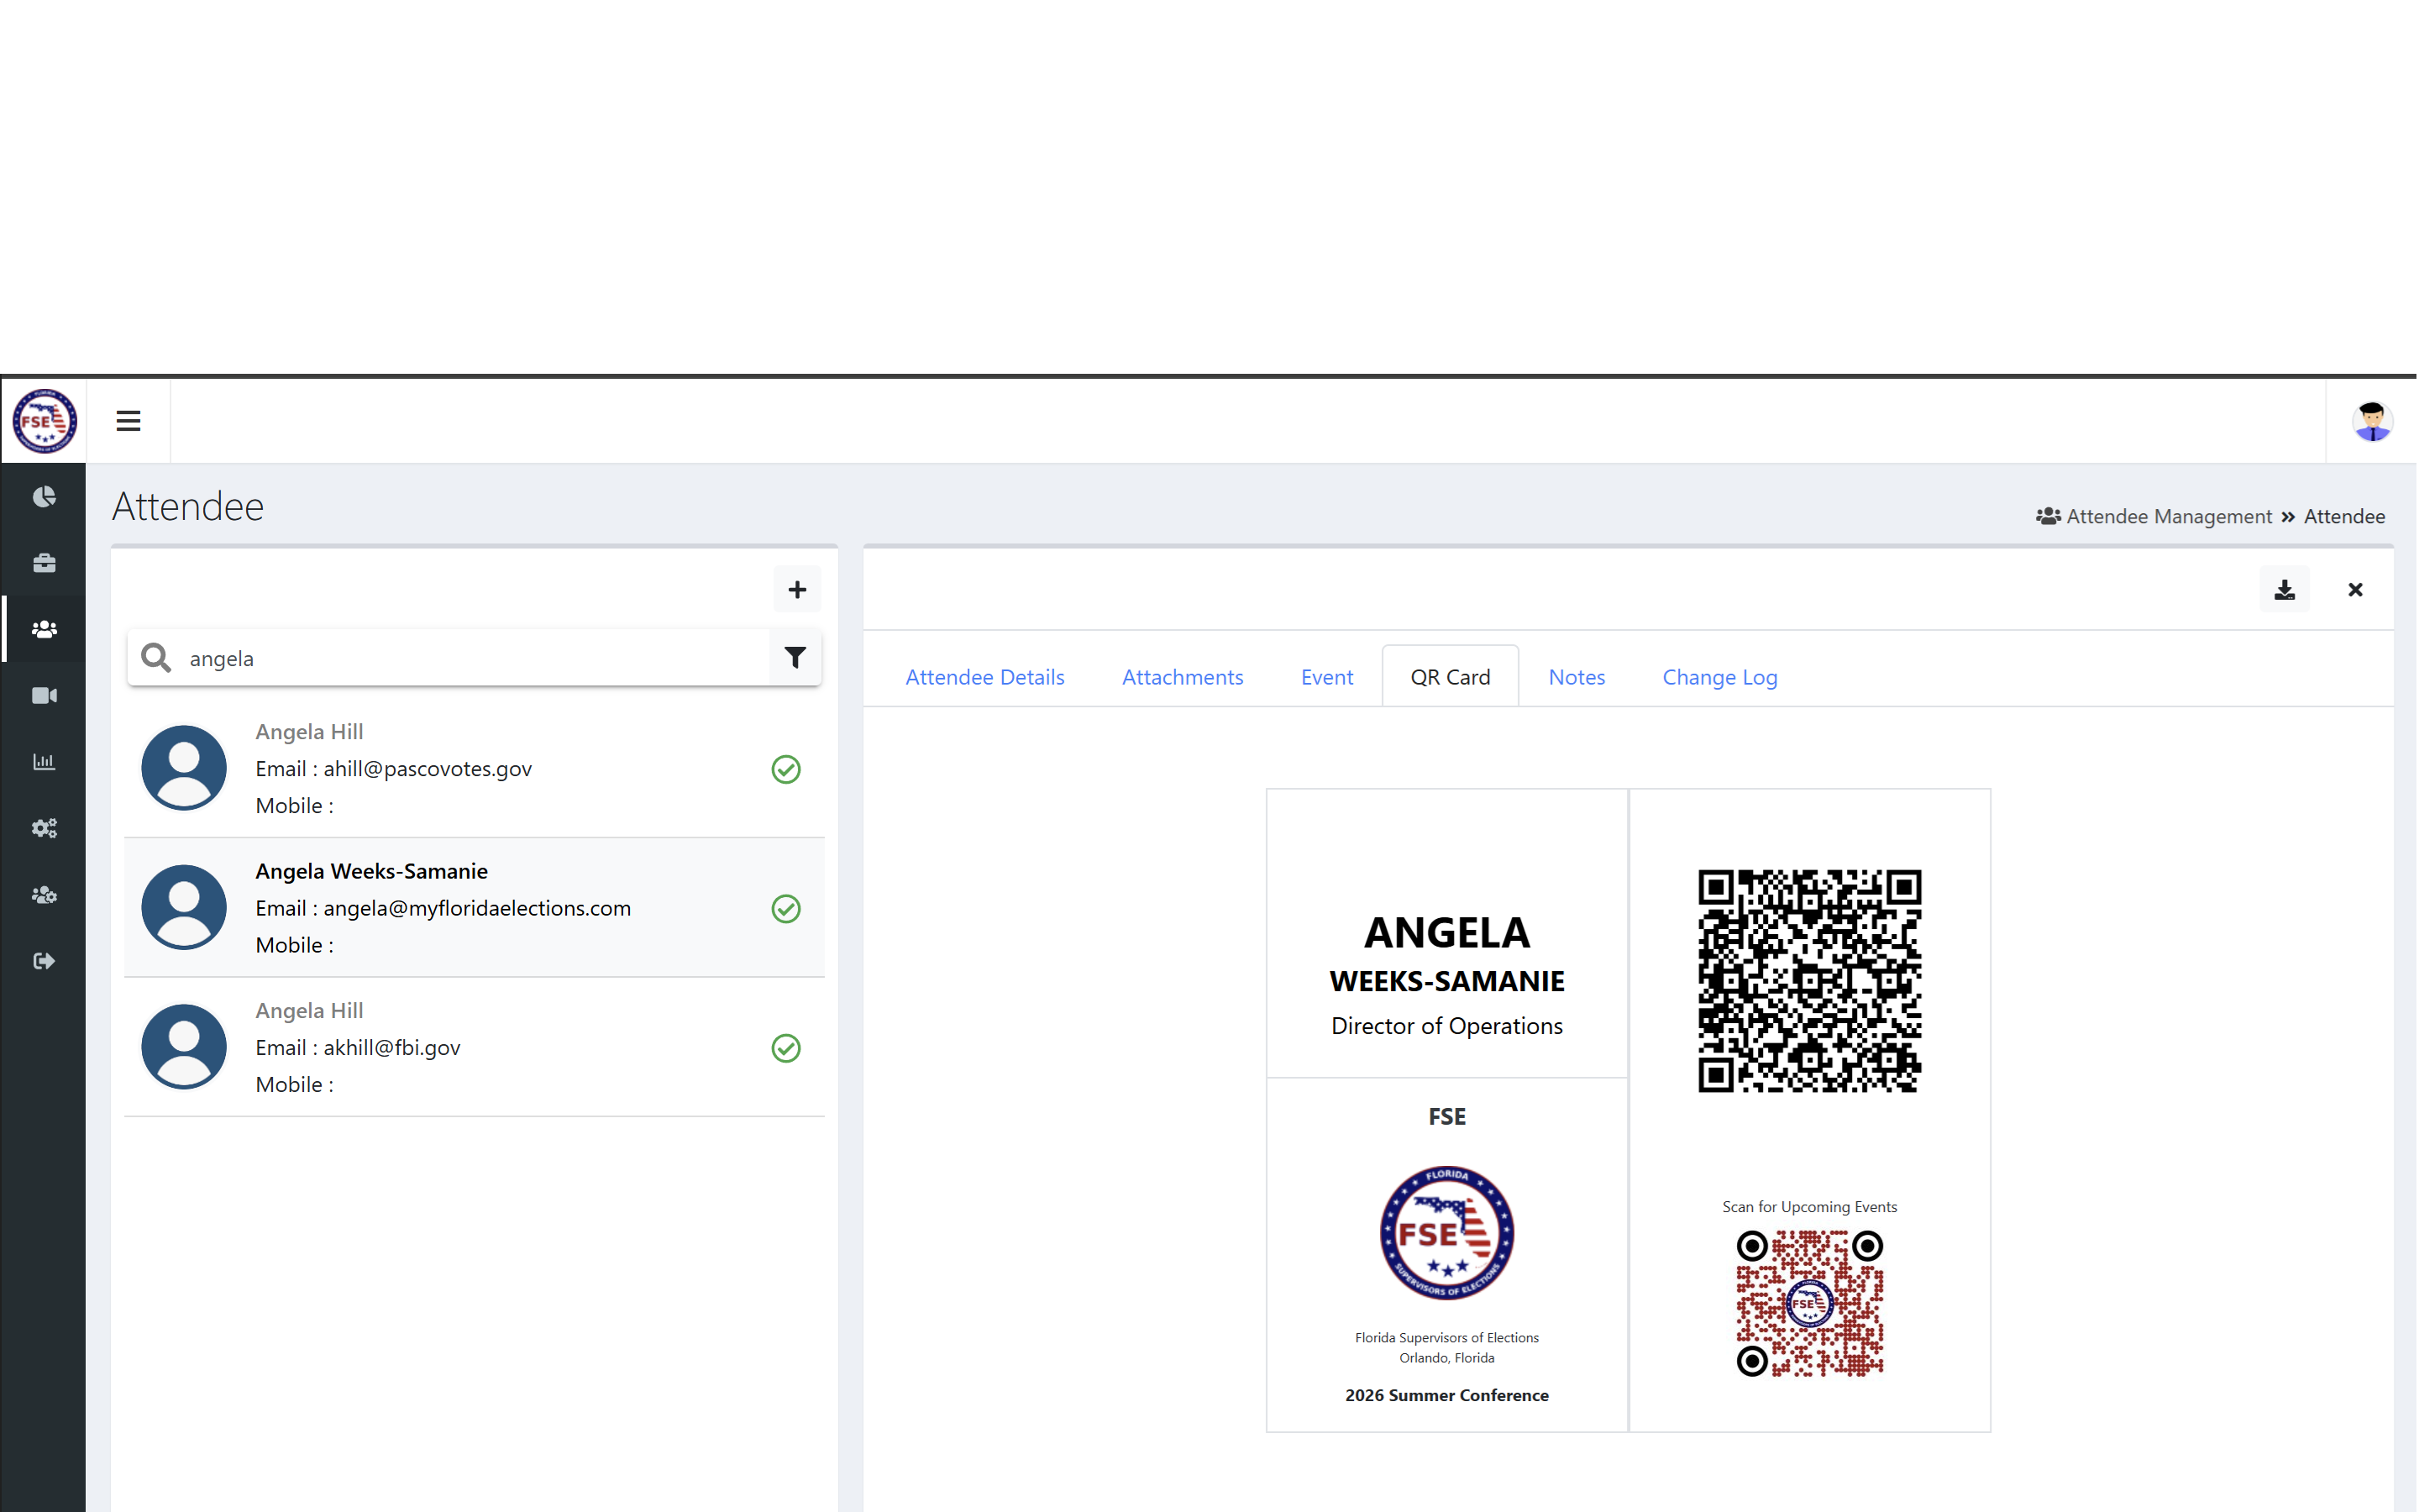Select Angela Weeks-Samanie in the list
The image size is (2419, 1512).
click(x=474, y=908)
